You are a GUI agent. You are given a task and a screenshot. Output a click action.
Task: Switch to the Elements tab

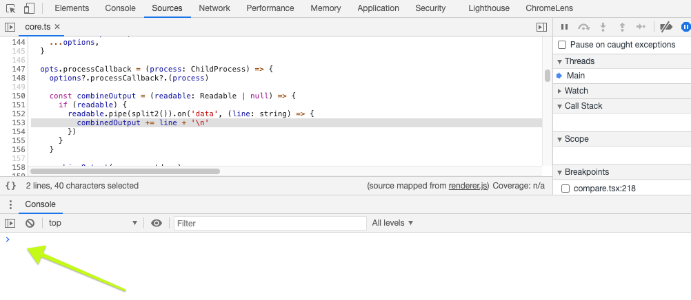72,8
